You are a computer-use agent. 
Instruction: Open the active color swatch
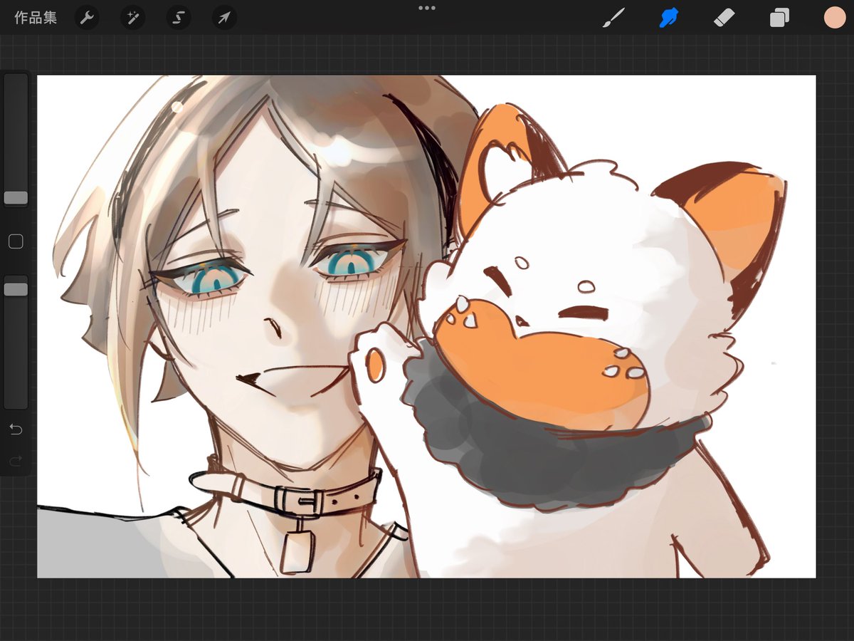pos(834,18)
